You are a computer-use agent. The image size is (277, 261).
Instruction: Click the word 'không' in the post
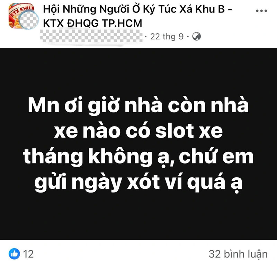(x=120, y=157)
